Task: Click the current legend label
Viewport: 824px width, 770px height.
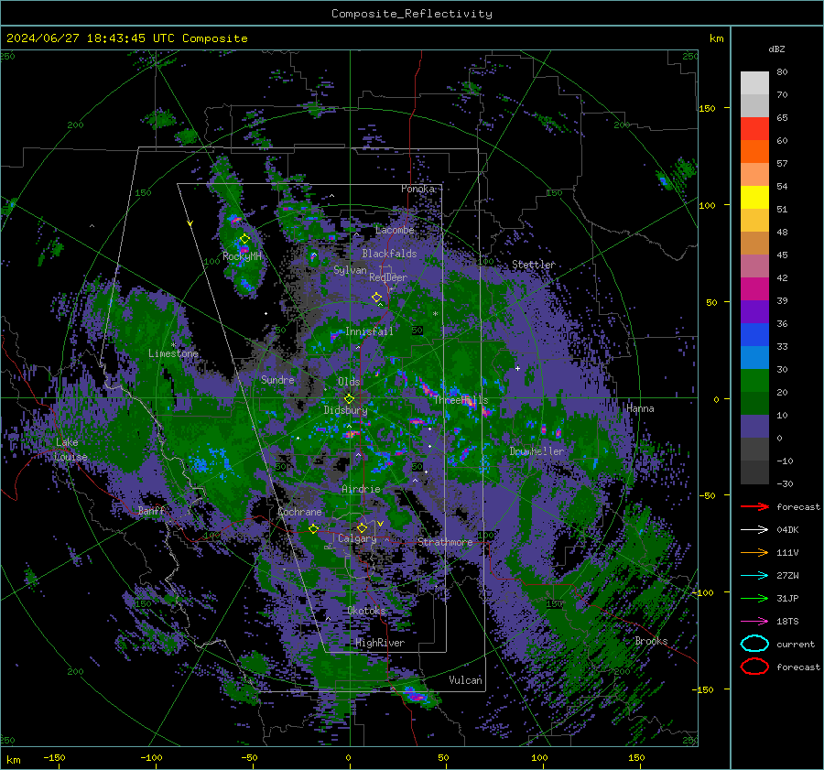Action: (796, 644)
